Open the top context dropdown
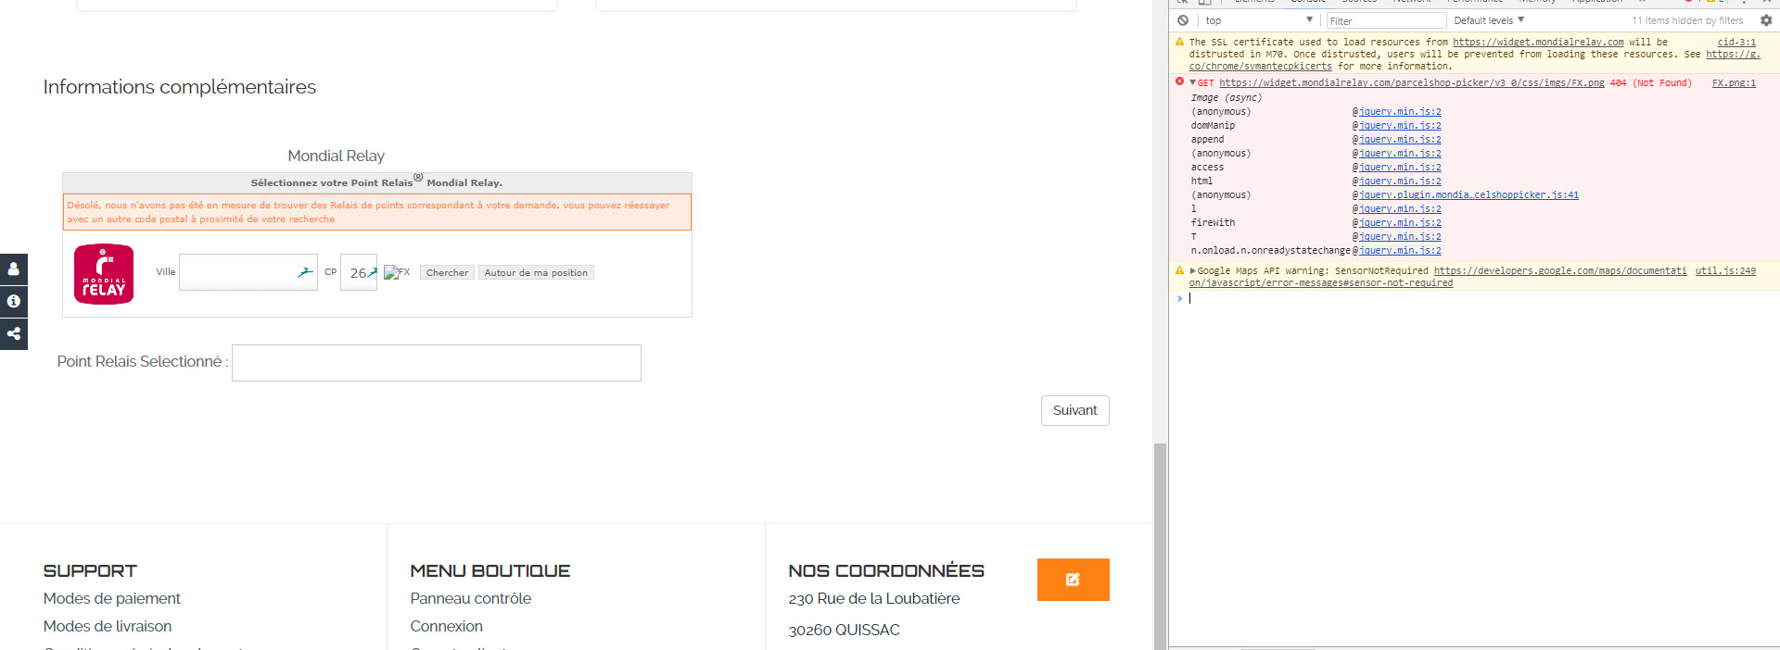Screen dimensions: 1780x650 click(x=1259, y=20)
